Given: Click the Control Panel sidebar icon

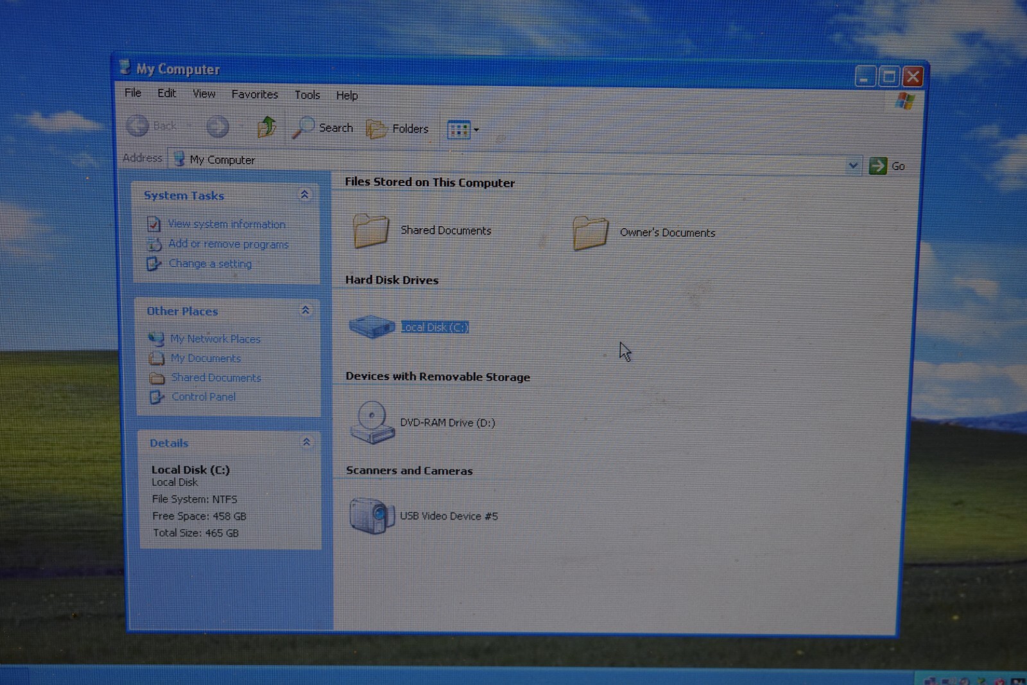Looking at the screenshot, I should pyautogui.click(x=156, y=397).
